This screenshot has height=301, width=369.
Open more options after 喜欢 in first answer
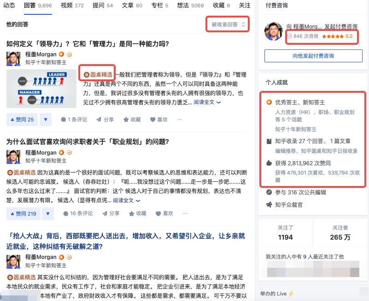(x=180, y=120)
